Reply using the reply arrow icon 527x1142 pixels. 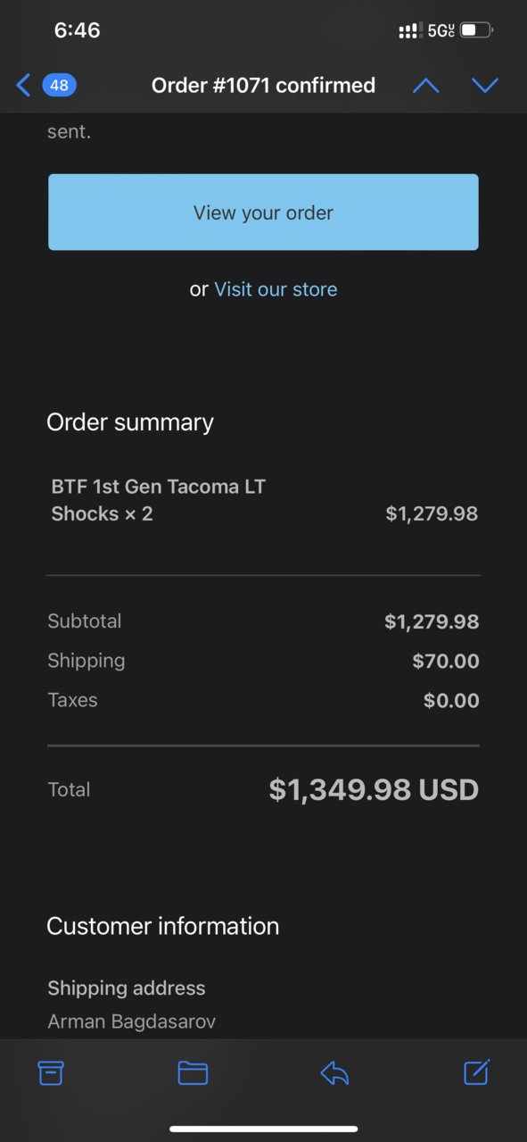click(x=334, y=1072)
